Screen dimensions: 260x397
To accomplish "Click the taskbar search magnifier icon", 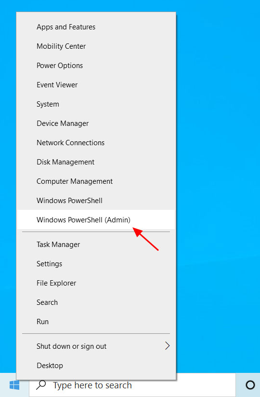I will coord(41,385).
